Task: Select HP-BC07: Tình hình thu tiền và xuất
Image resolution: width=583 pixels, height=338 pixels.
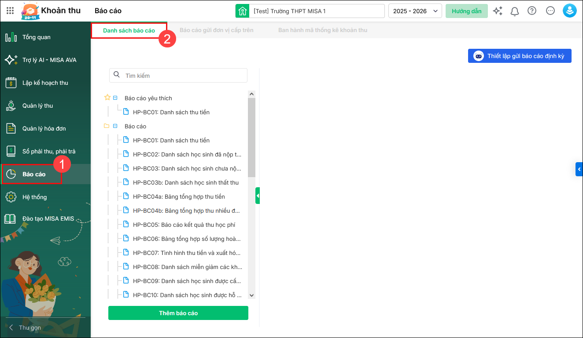Action: pyautogui.click(x=187, y=253)
